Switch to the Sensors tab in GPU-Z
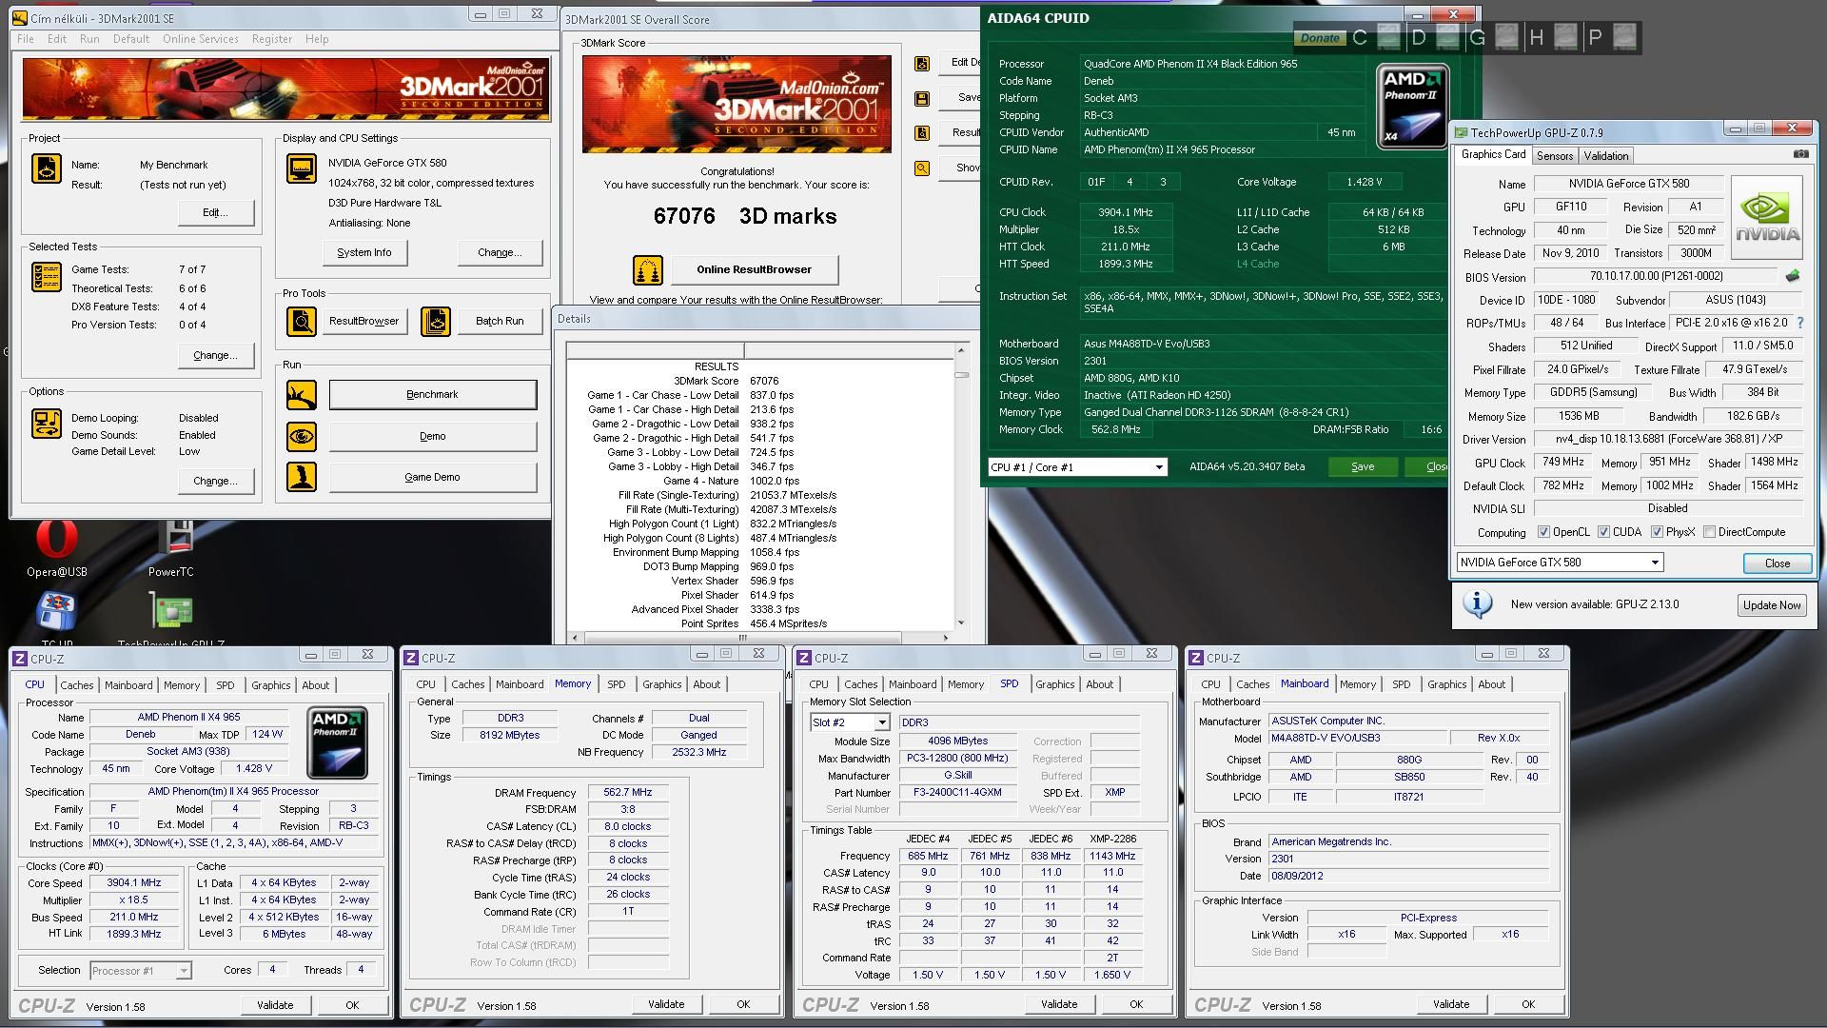Screen dimensions: 1827x1028 click(x=1555, y=156)
